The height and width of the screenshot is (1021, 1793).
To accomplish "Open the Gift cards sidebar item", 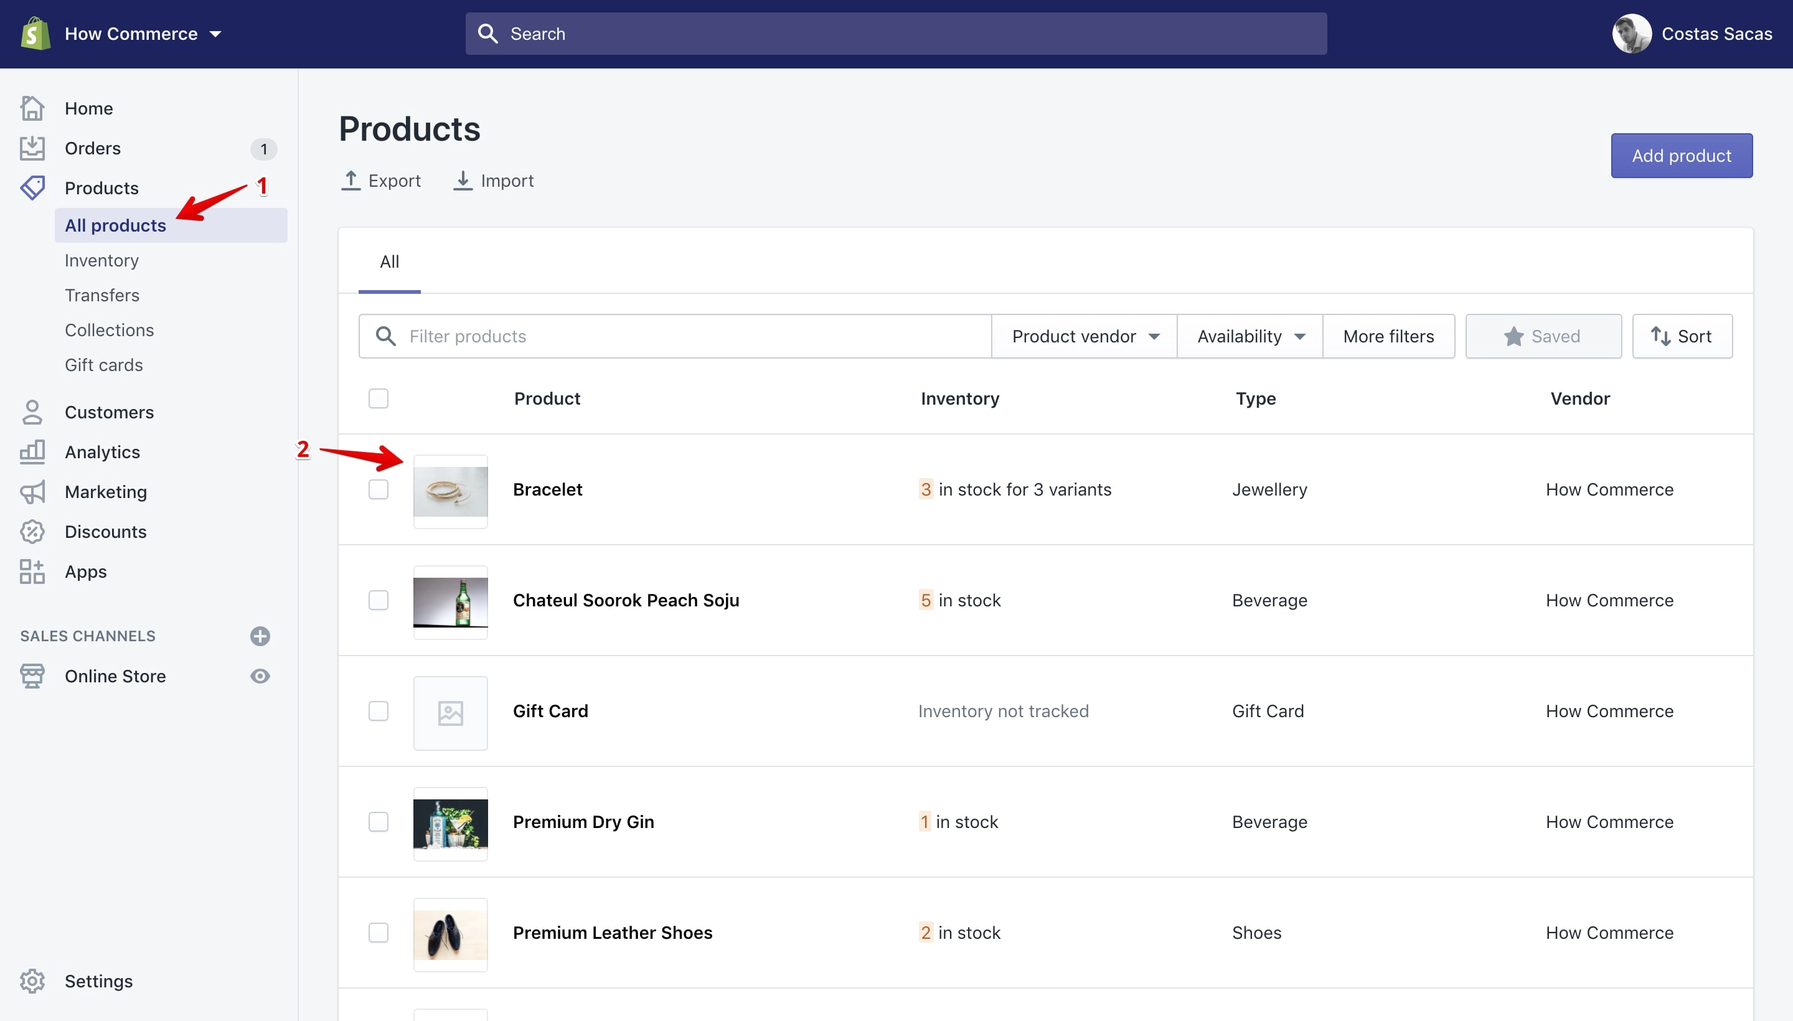I will tap(104, 365).
